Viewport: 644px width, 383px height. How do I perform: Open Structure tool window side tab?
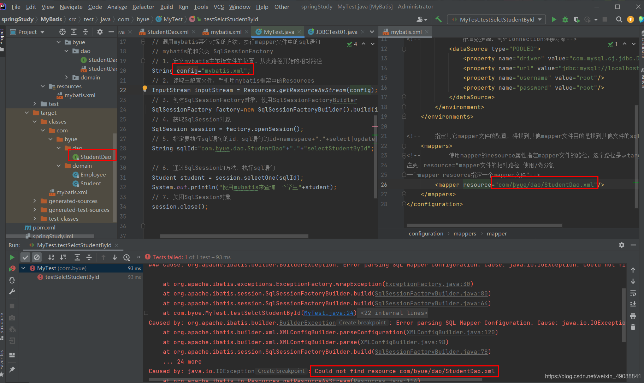2,327
